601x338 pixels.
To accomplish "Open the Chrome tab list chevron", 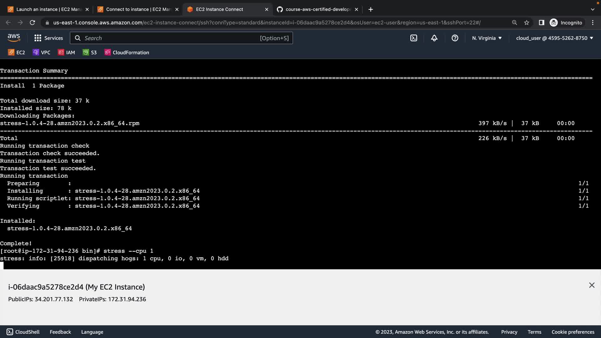I will pyautogui.click(x=592, y=9).
